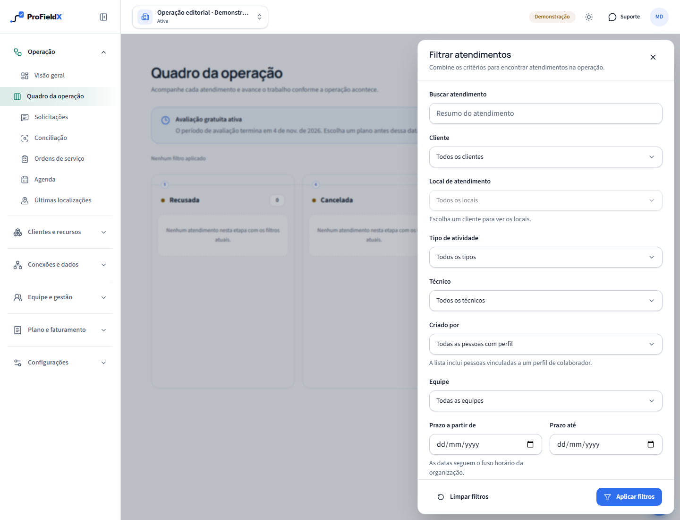Open the Equipe dropdown
The image size is (680, 520).
[x=546, y=401]
